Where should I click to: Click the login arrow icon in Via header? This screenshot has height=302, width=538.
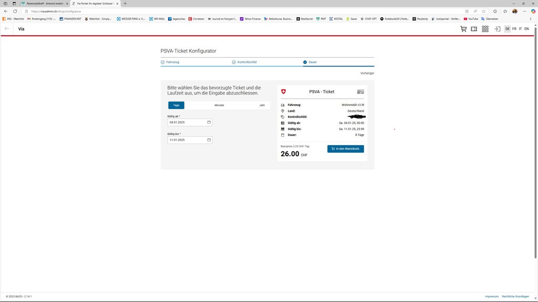tap(497, 29)
